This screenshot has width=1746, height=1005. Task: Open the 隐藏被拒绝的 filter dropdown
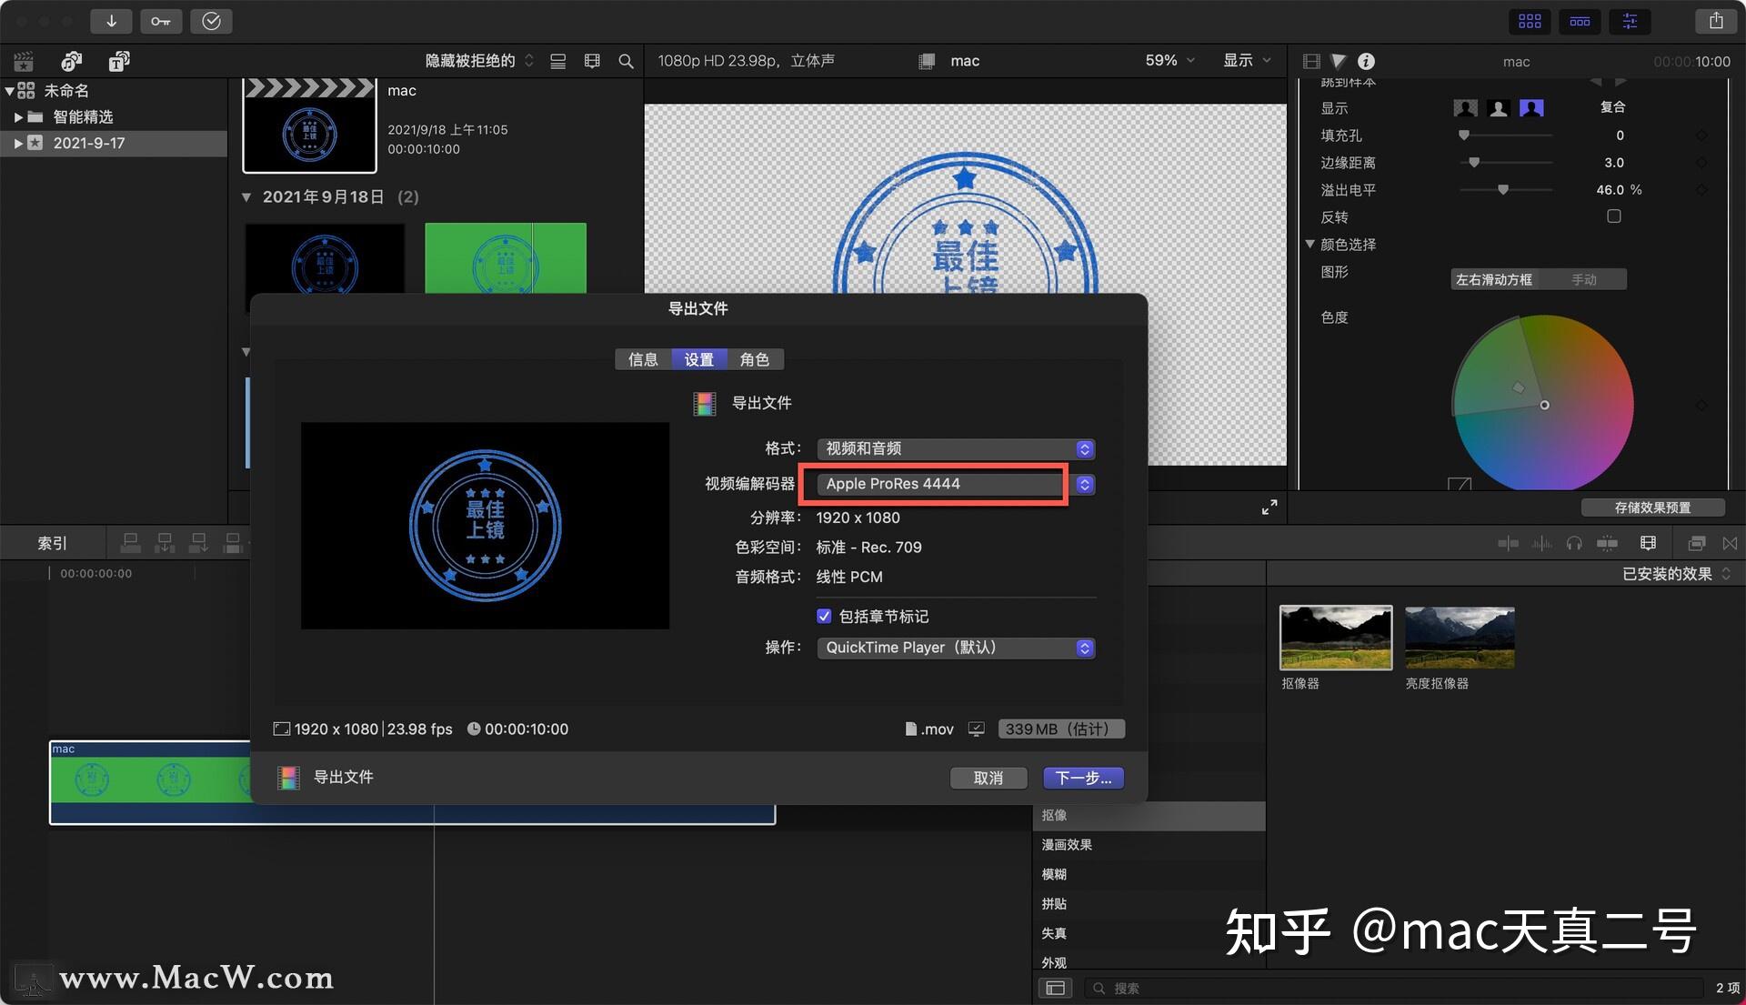click(x=479, y=61)
